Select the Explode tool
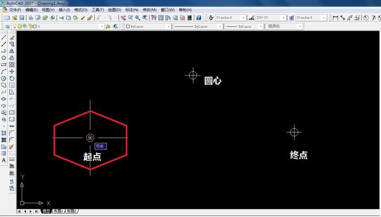Viewport: 381px width, 217px height. pos(12,147)
